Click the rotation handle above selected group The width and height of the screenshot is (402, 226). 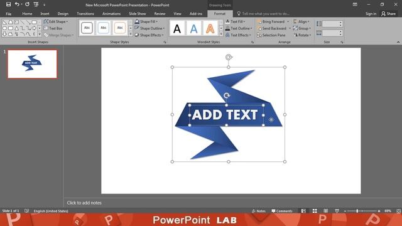coord(229,57)
